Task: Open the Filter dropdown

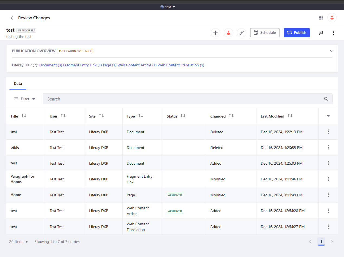Action: tap(25, 99)
